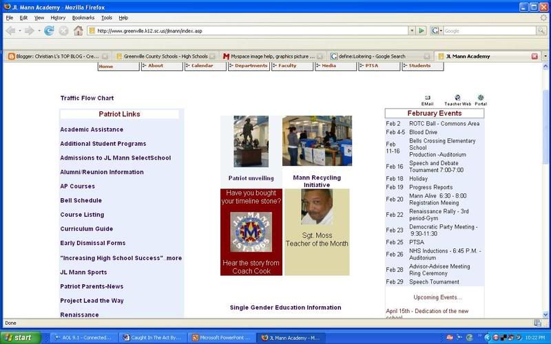Open the Bookmarks menu
The width and height of the screenshot is (551, 344).
pyautogui.click(x=83, y=17)
